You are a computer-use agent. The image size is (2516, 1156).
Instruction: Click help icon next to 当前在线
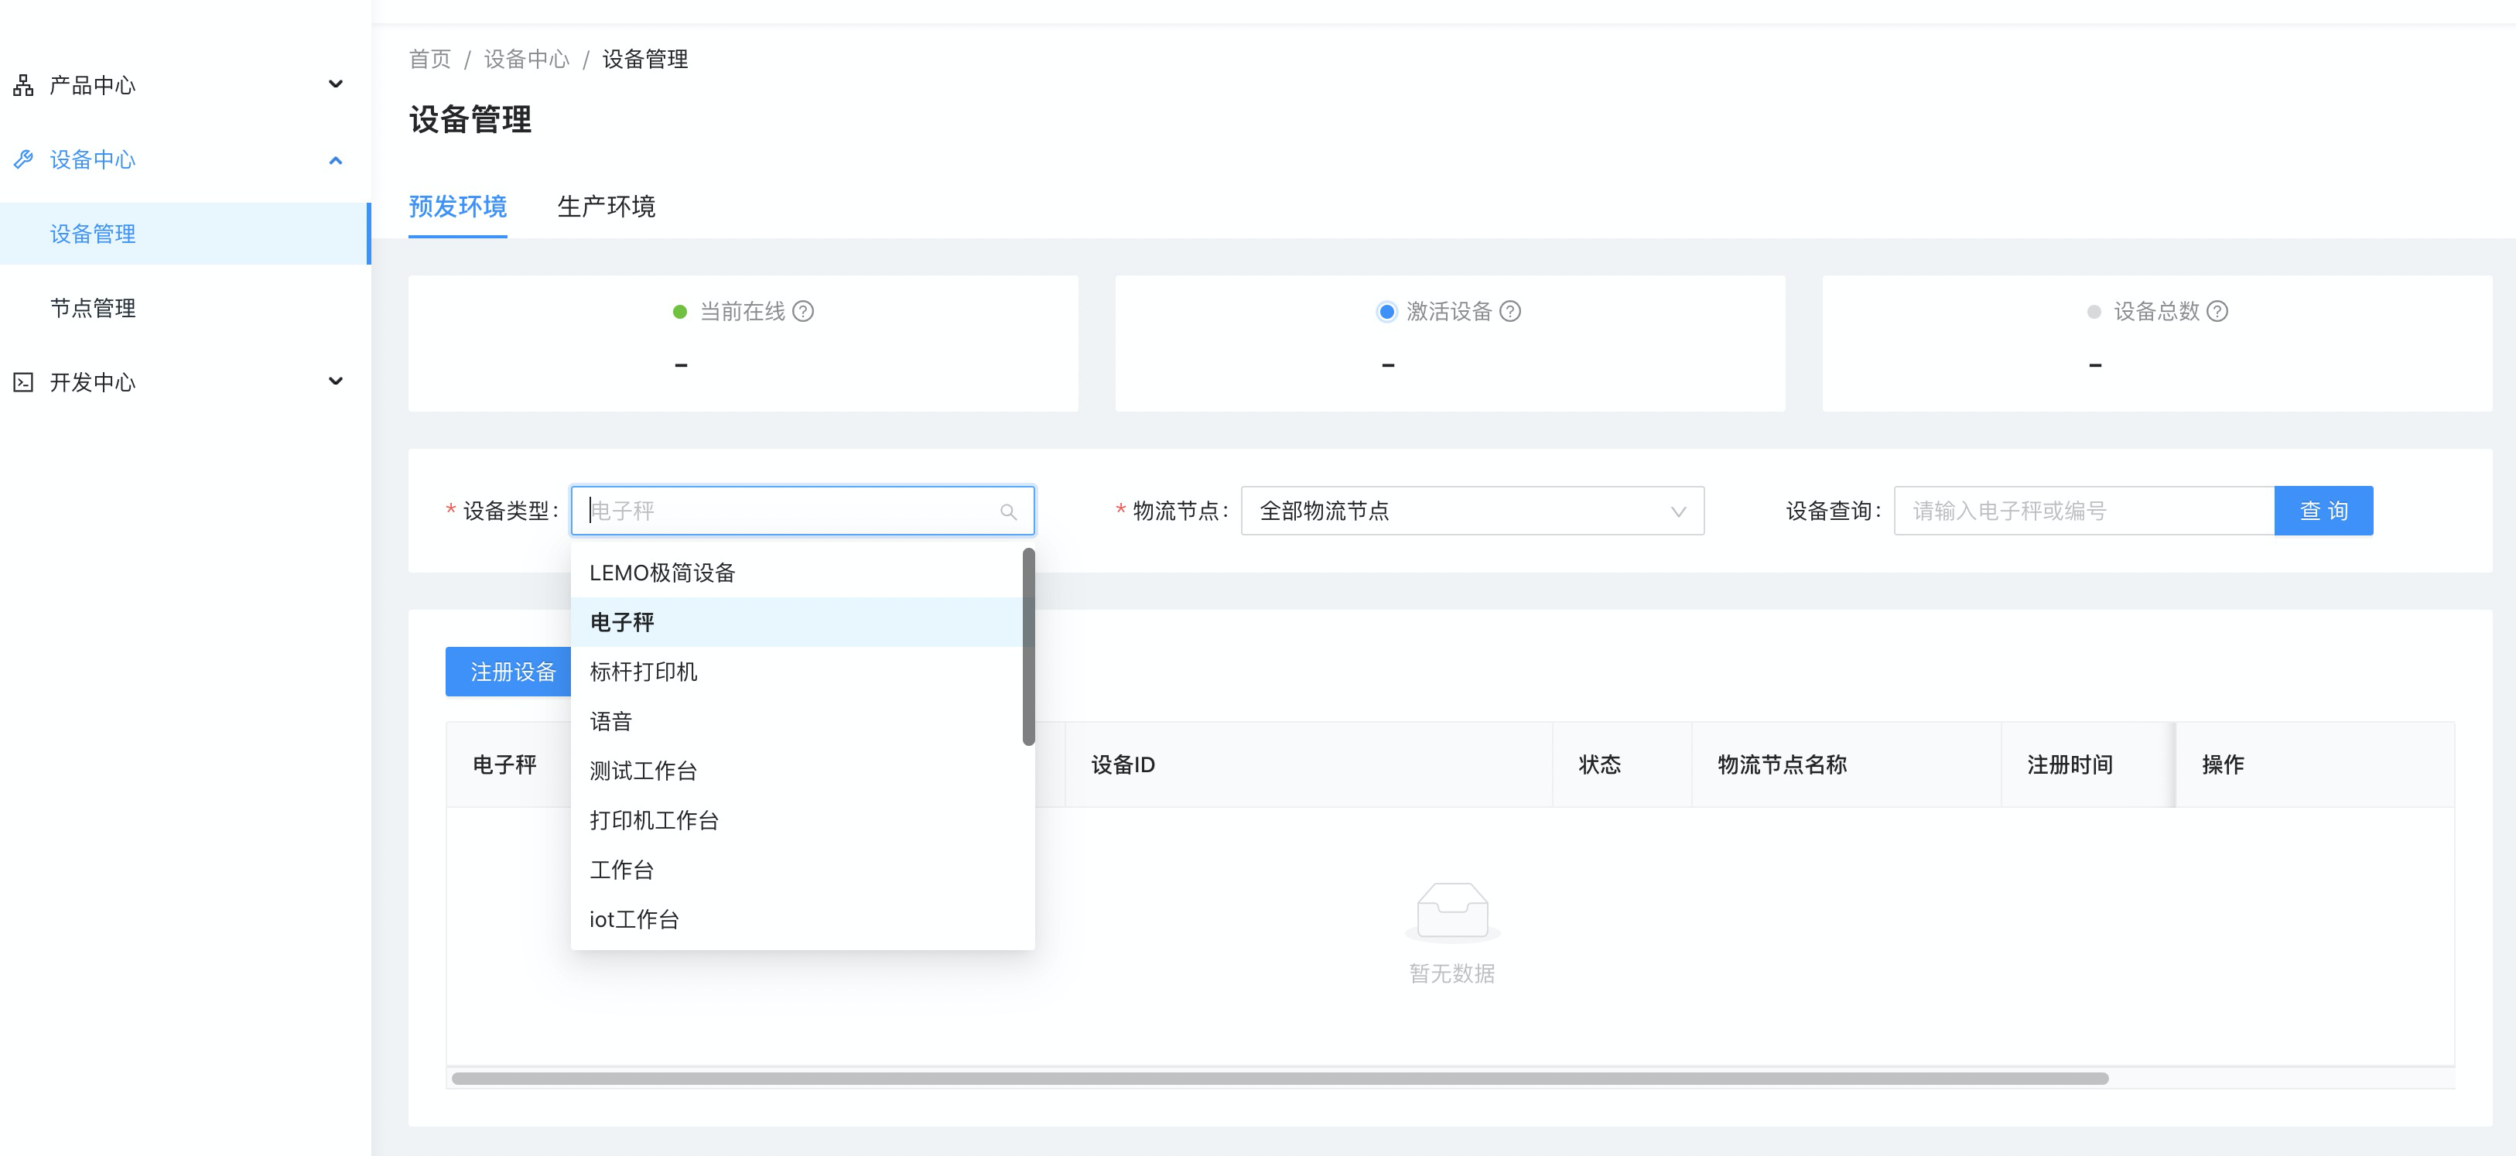coord(803,312)
